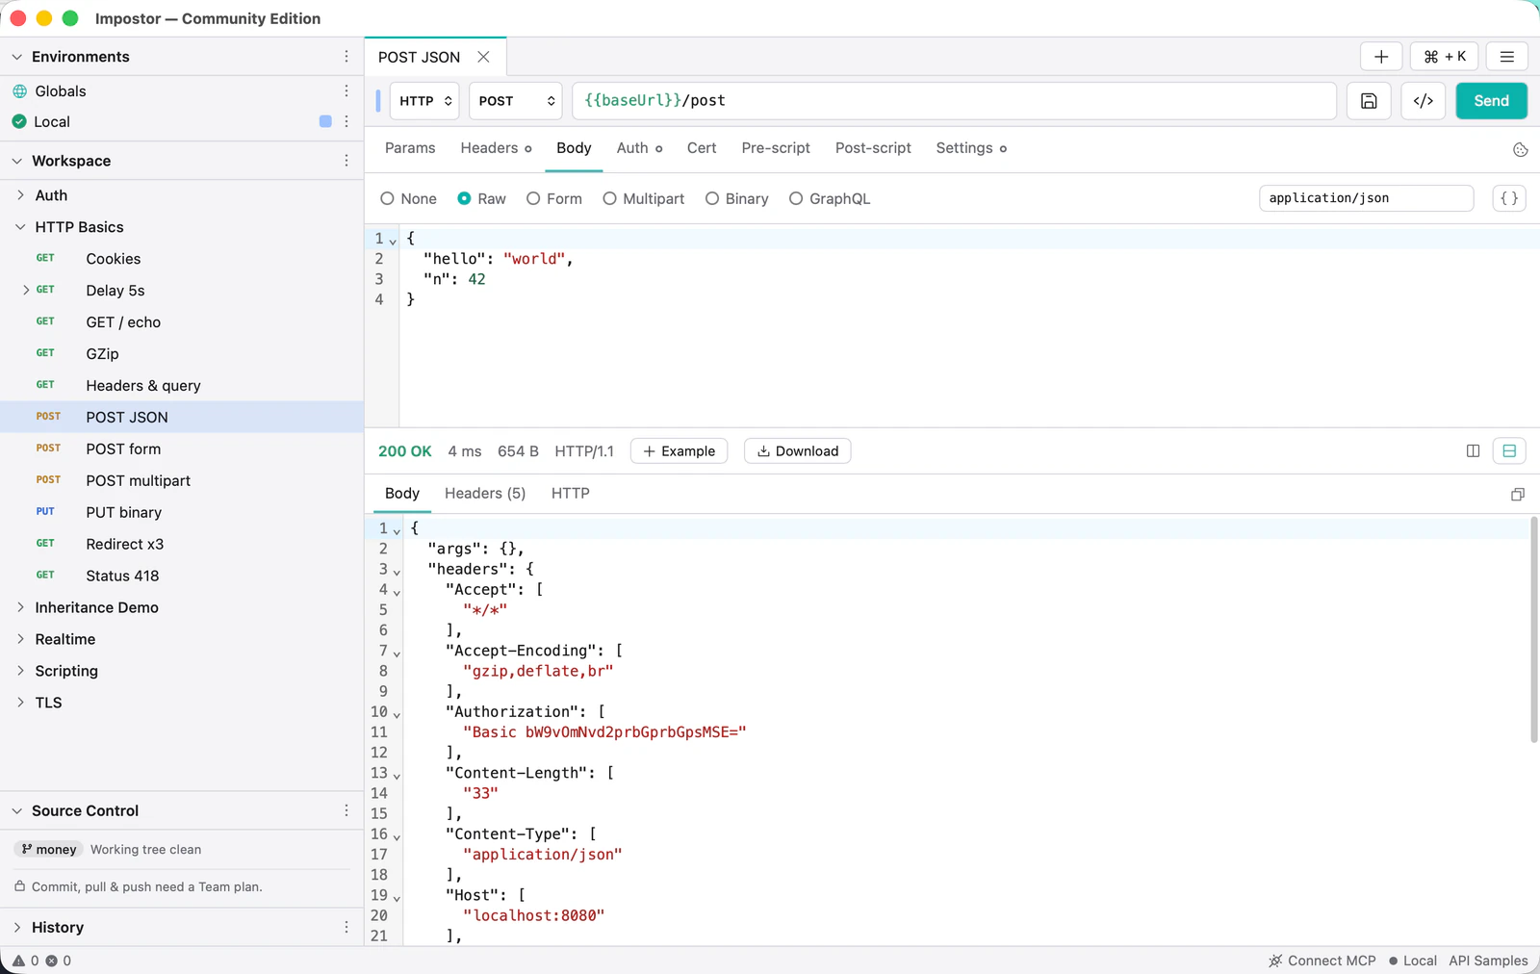1540x974 pixels.
Task: Click the warnings triangle status icon
Action: click(18, 961)
